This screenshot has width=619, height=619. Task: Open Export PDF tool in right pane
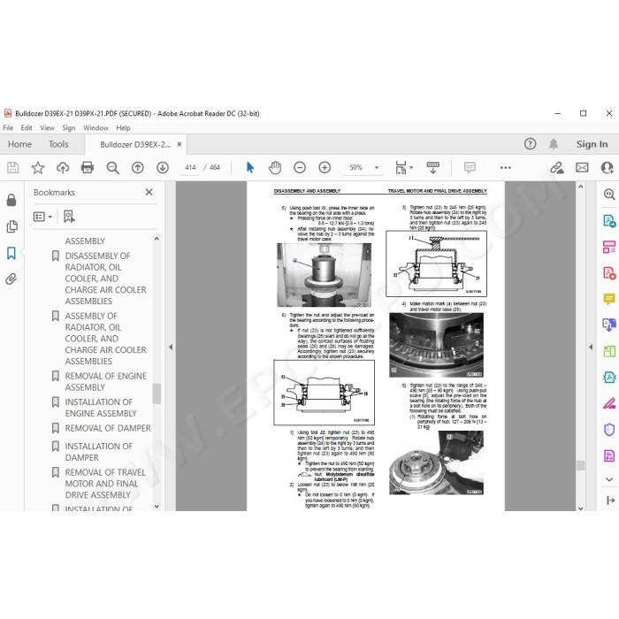[609, 221]
